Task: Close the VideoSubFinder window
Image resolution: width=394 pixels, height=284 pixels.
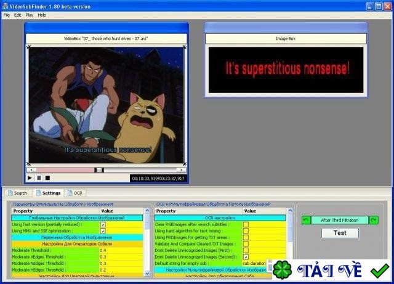Action: click(388, 6)
